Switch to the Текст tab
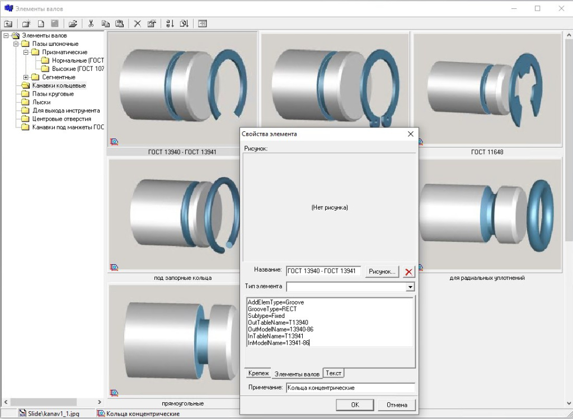 334,373
